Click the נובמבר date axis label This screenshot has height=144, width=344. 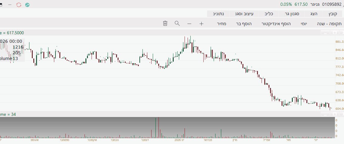pos(115,140)
